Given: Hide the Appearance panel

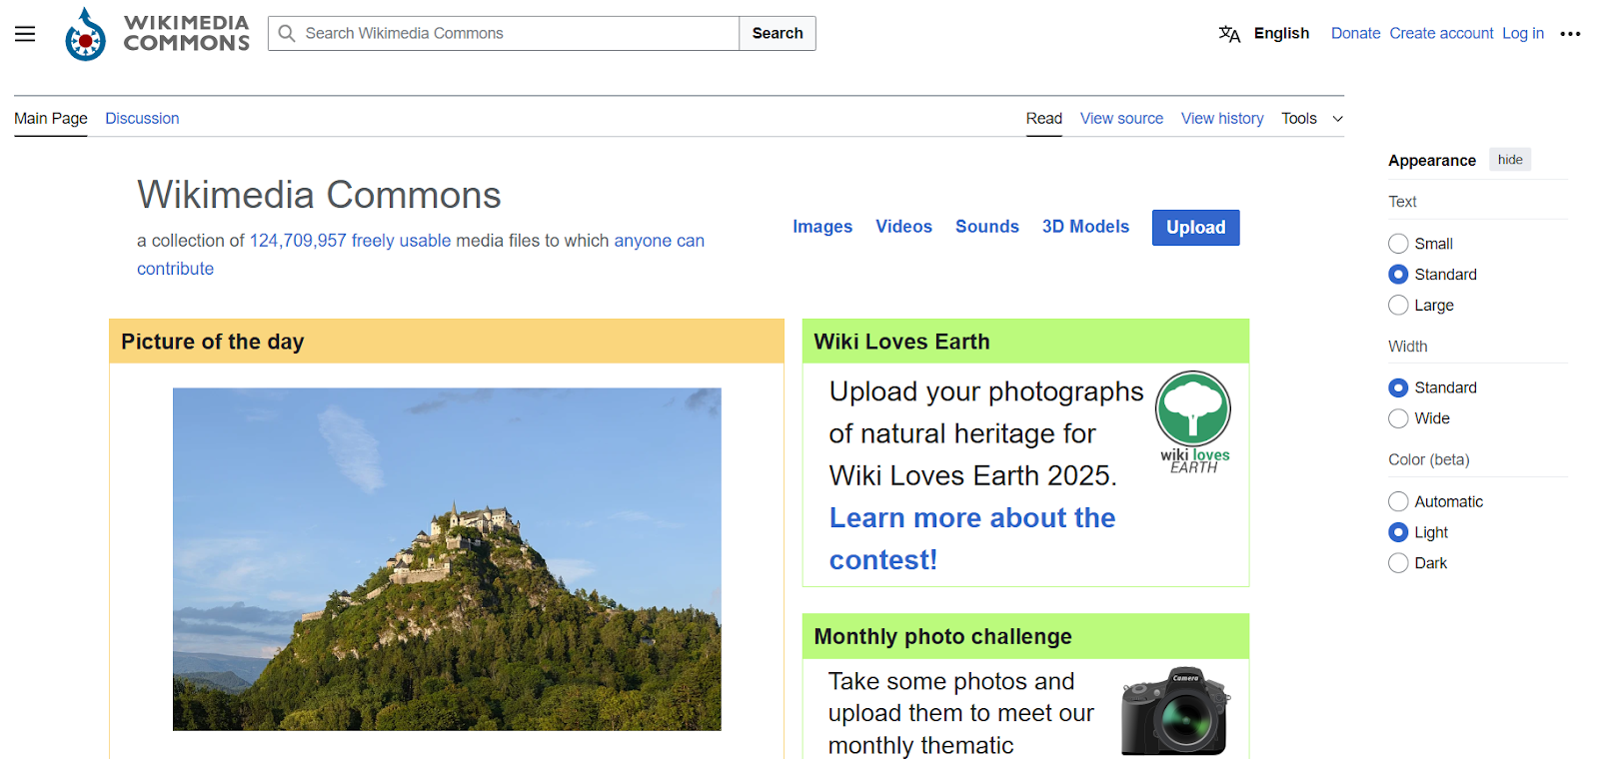Looking at the screenshot, I should point(1510,160).
